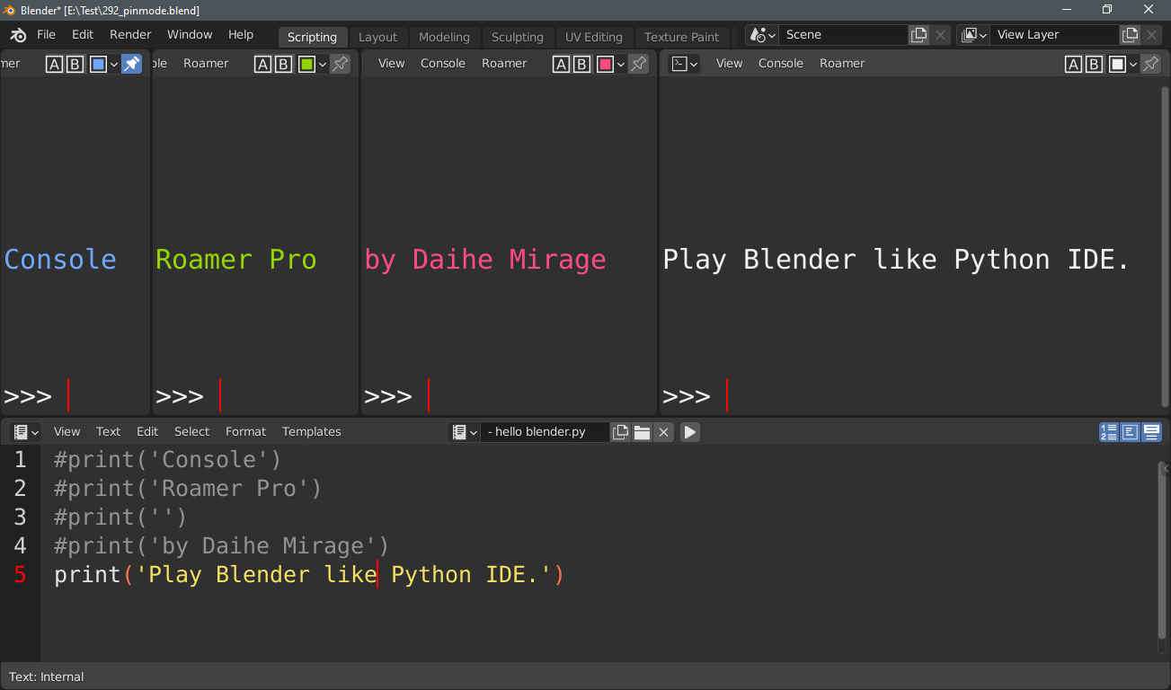Toggle word wrap in the text editor
Screen dimensions: 1171x690
point(1131,432)
